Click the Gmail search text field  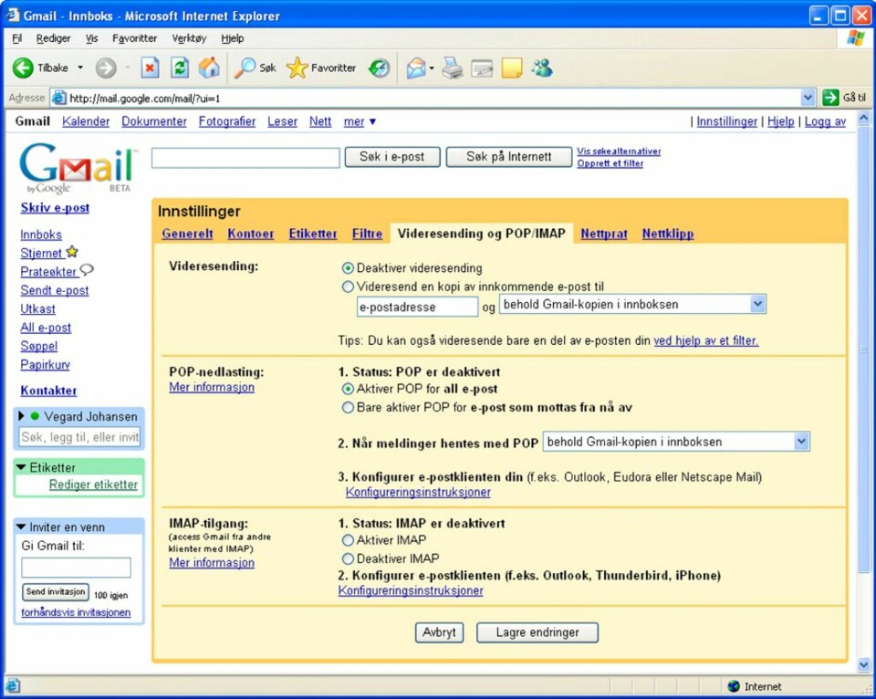coord(245,158)
